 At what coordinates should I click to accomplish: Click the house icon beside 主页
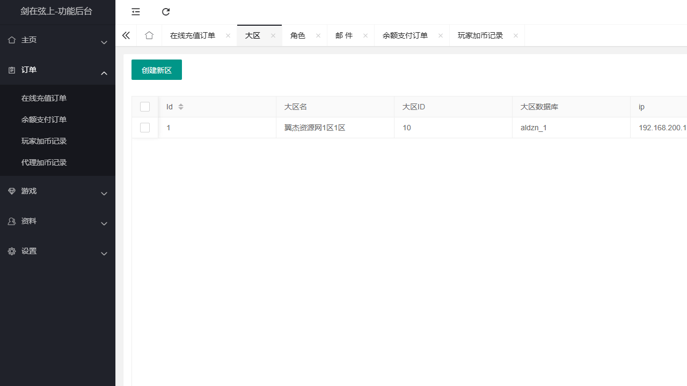[12, 40]
